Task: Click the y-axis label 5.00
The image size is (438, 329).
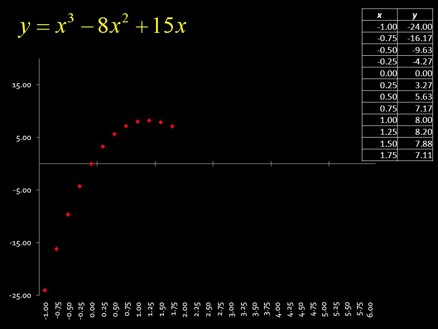Action: pyautogui.click(x=23, y=138)
